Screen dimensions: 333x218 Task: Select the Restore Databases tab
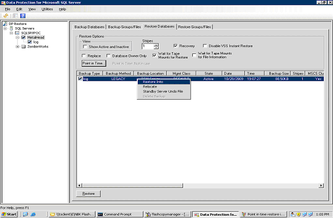(159, 26)
